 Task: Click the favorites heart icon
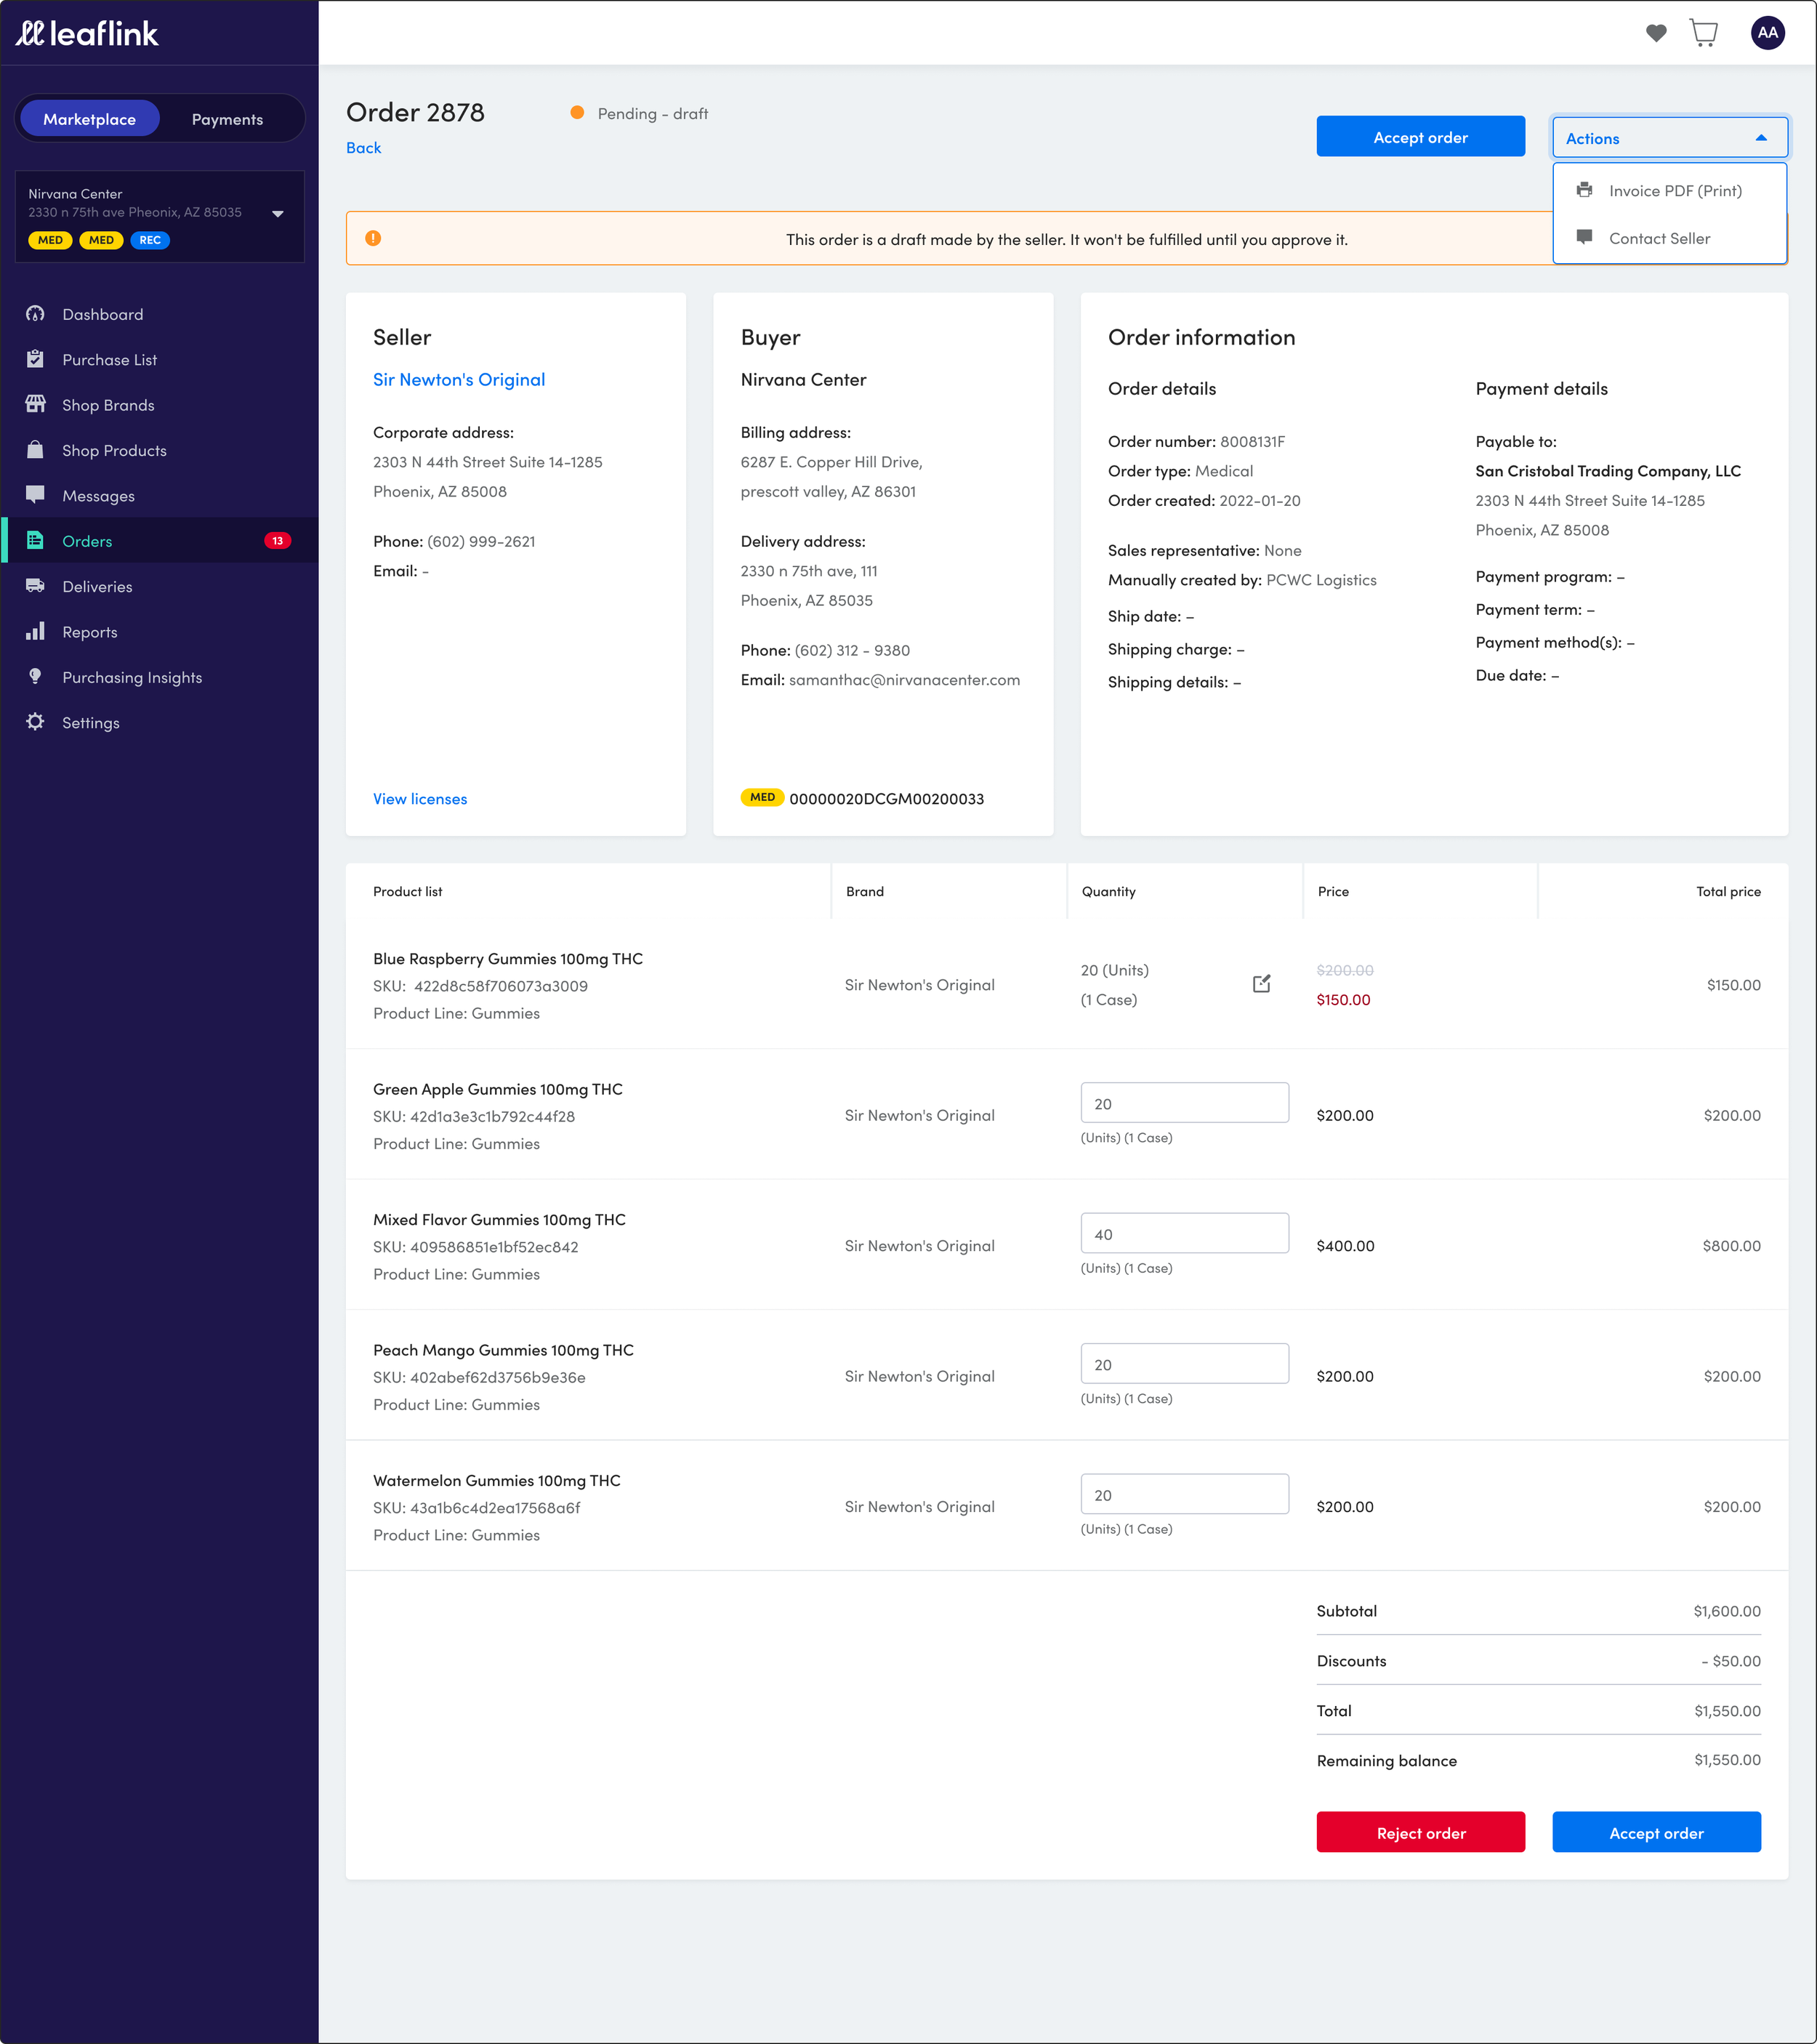tap(1656, 33)
